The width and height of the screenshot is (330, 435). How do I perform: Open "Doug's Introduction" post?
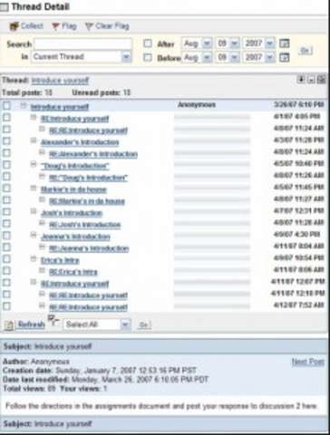(75, 166)
